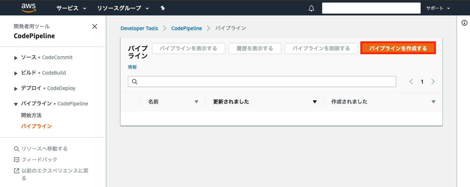The height and width of the screenshot is (187, 470).
Task: Expand the ビルド CodeBuild section
Action: coord(16,73)
